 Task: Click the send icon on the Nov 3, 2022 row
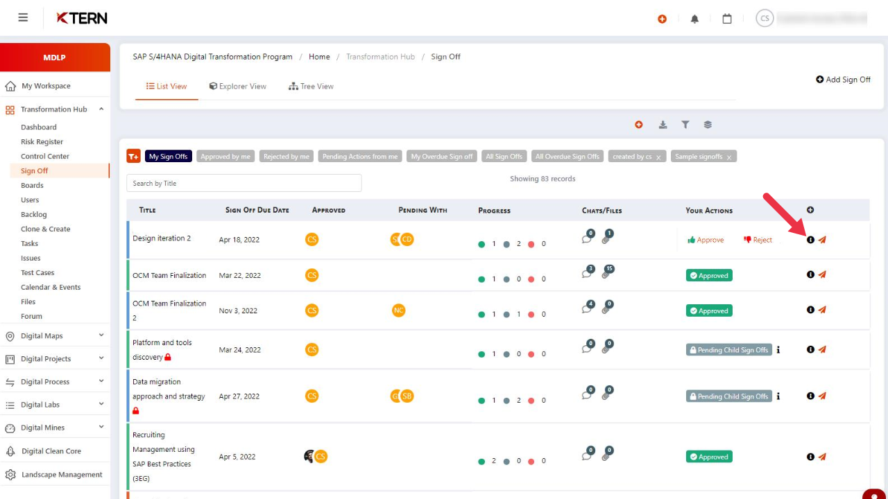[822, 310]
